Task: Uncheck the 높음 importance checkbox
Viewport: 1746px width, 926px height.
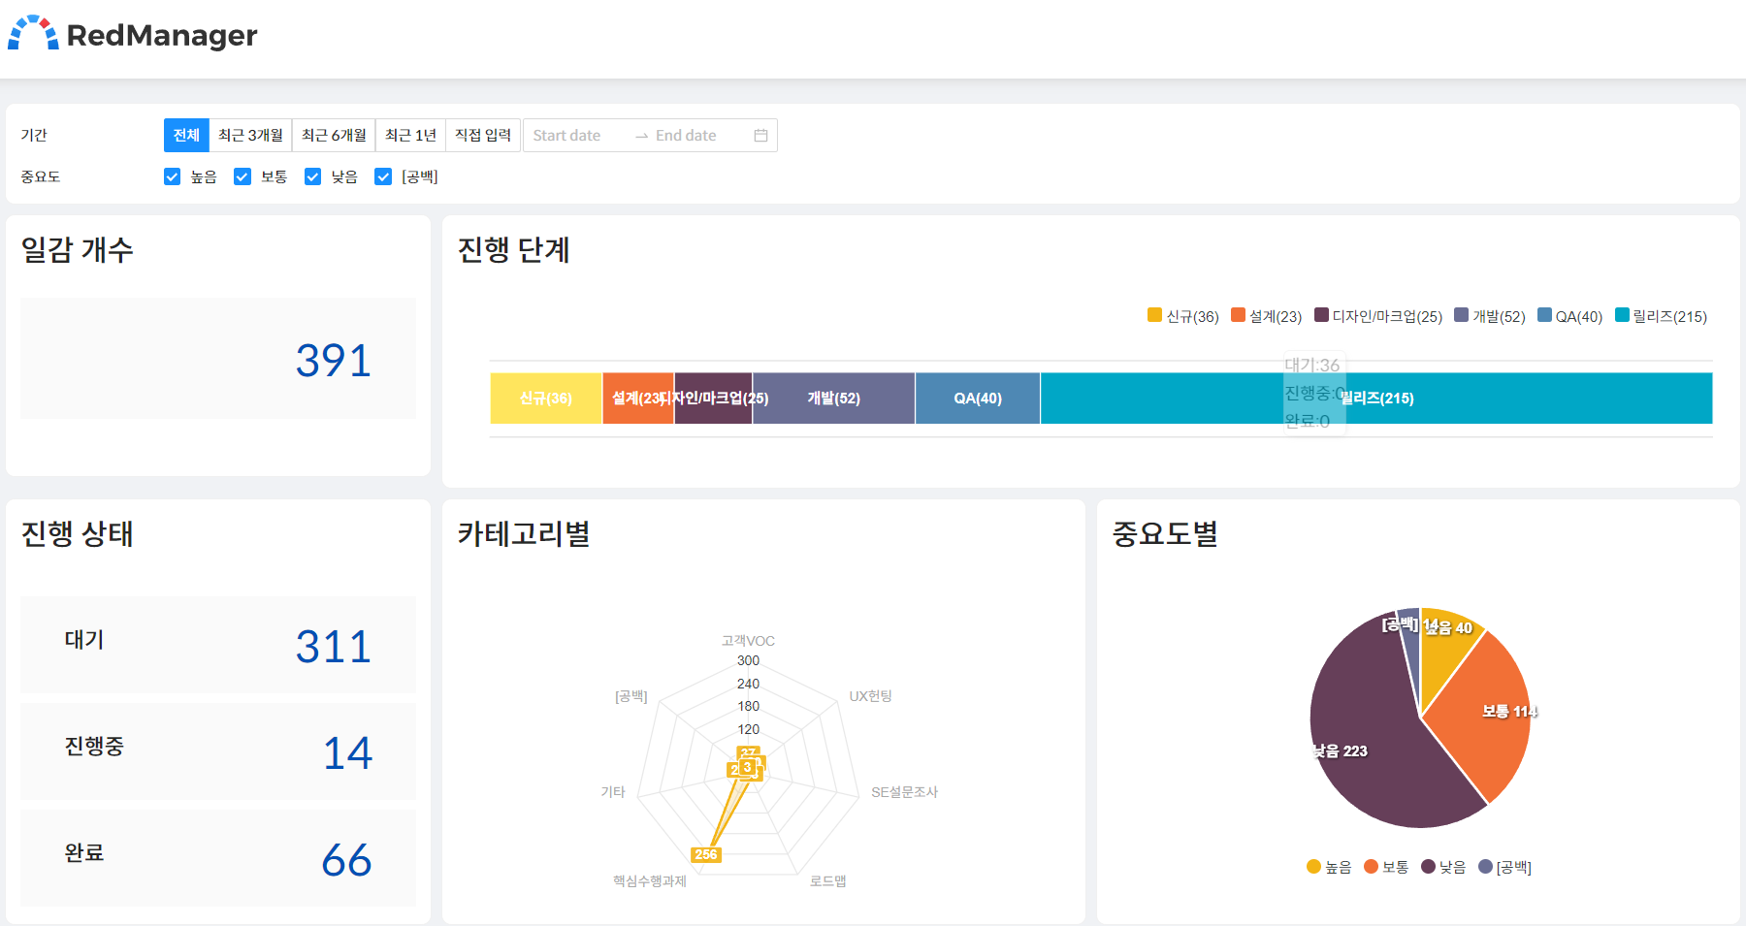Action: pos(172,176)
